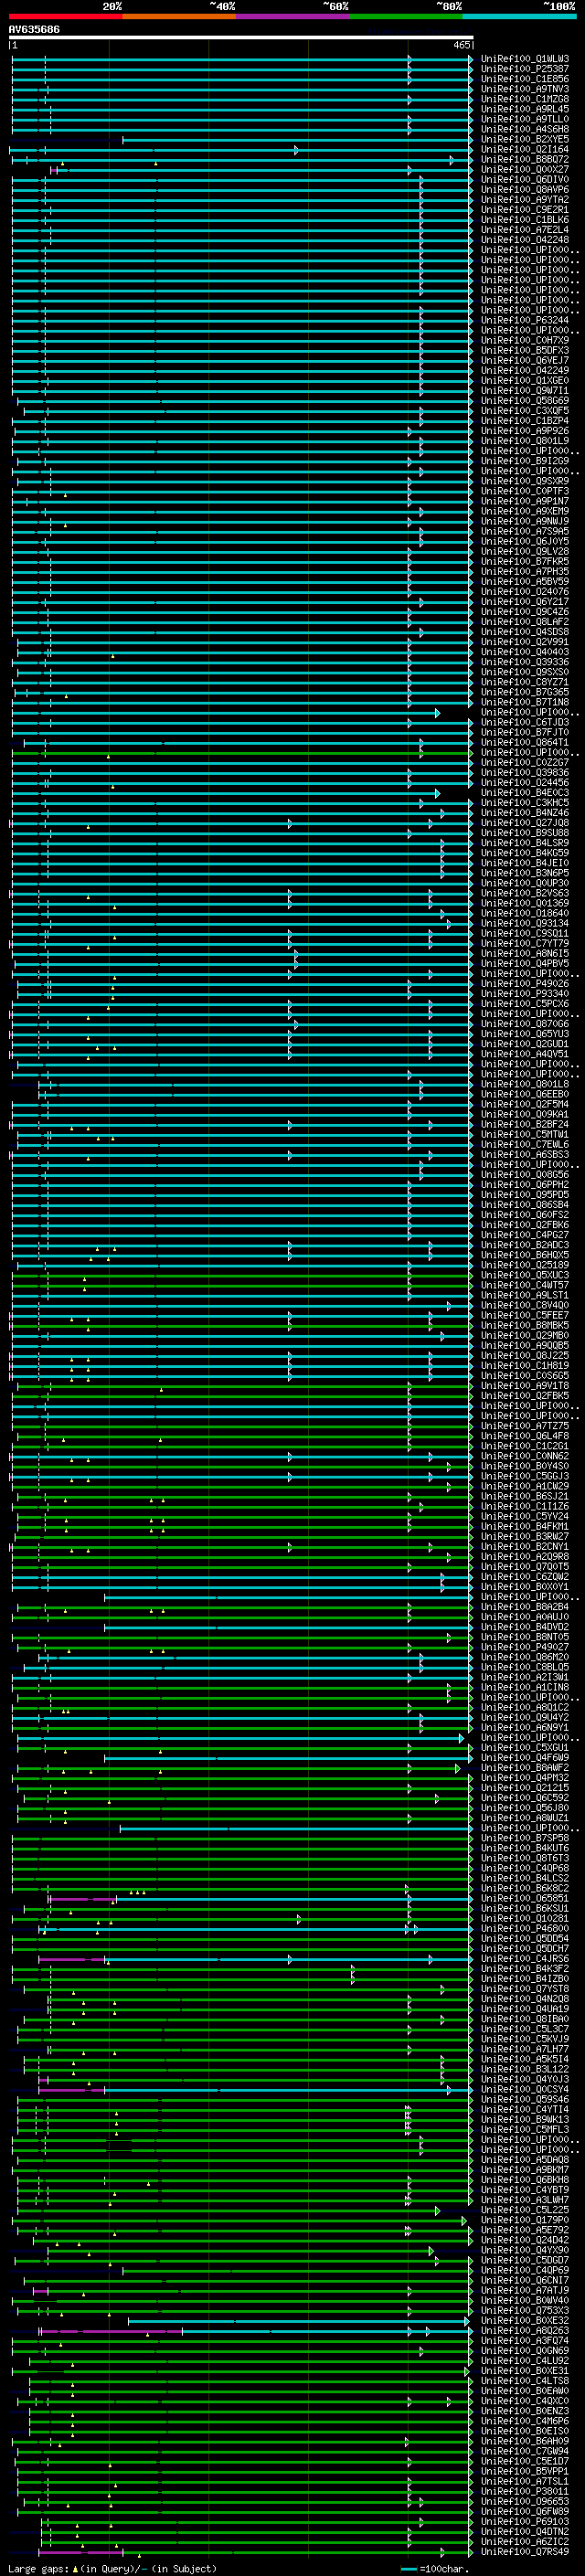585x2576 pixels.
Task: Select label UniRef100_A9XEM9
Action: coord(525,511)
